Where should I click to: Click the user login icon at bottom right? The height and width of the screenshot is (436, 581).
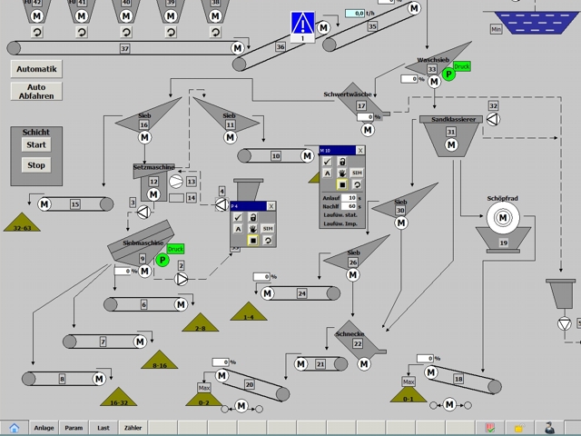pos(550,428)
